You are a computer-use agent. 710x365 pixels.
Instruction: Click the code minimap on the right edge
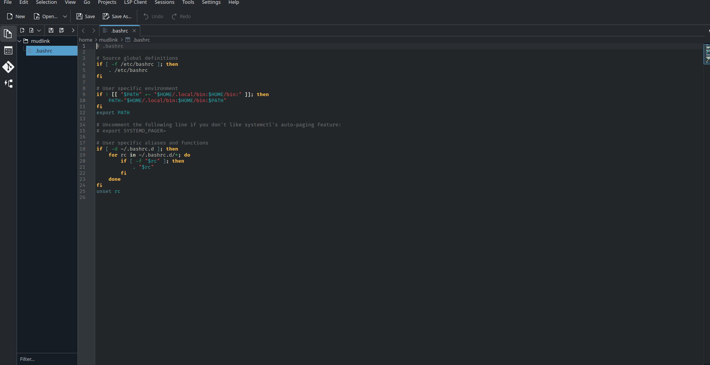pos(707,54)
